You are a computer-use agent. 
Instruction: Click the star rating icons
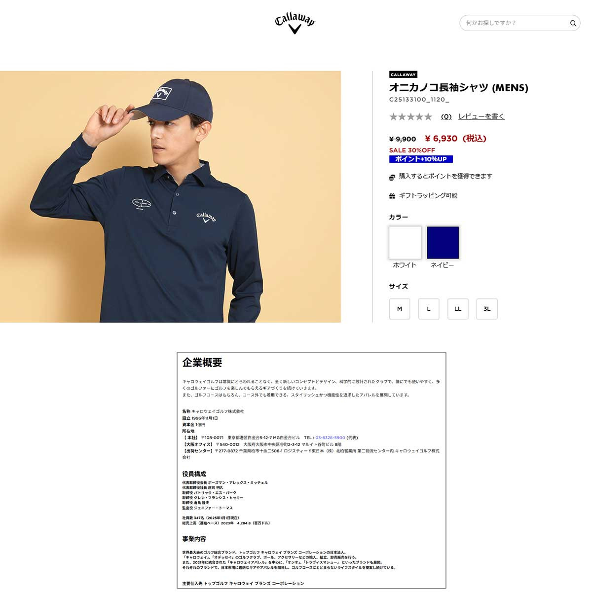pyautogui.click(x=410, y=117)
